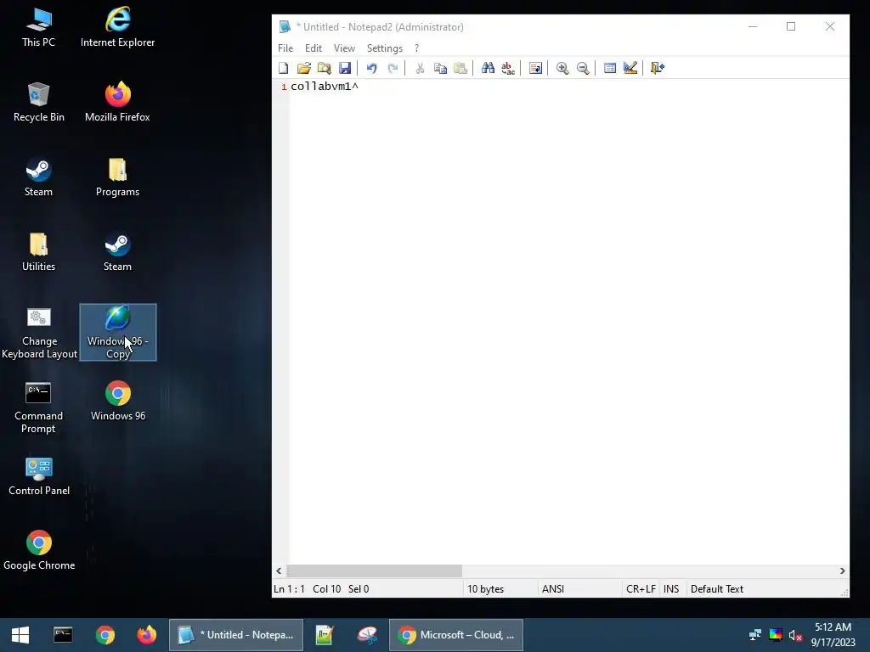
Task: Click the green notepad-pencil taskbar icon
Action: tap(324, 635)
